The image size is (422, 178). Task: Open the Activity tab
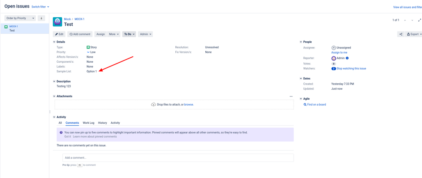pos(115,123)
